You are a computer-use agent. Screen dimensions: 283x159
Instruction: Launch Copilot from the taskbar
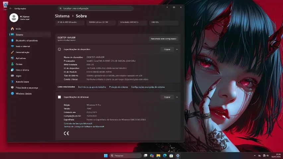(x=152, y=156)
